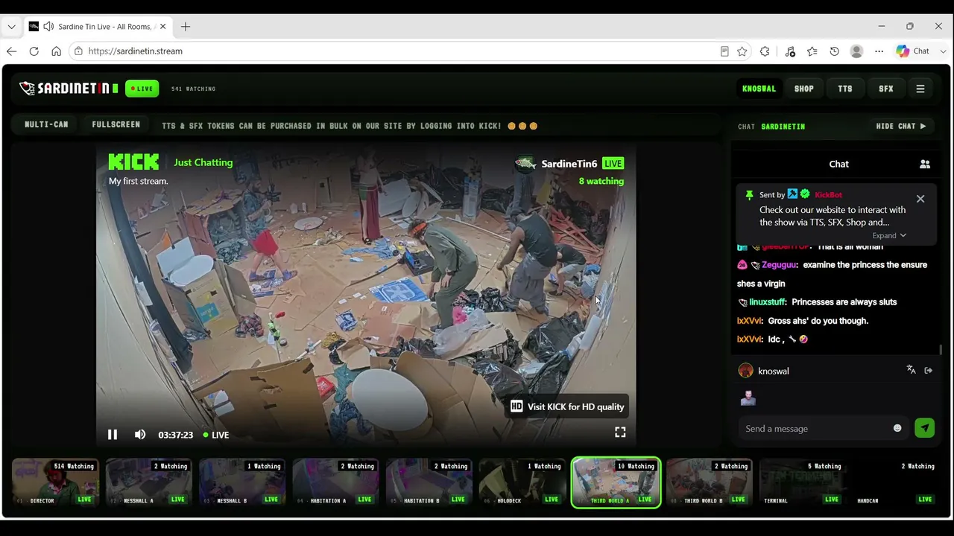Image resolution: width=954 pixels, height=536 pixels.
Task: Switch to the TERMINAL camera
Action: 803,482
